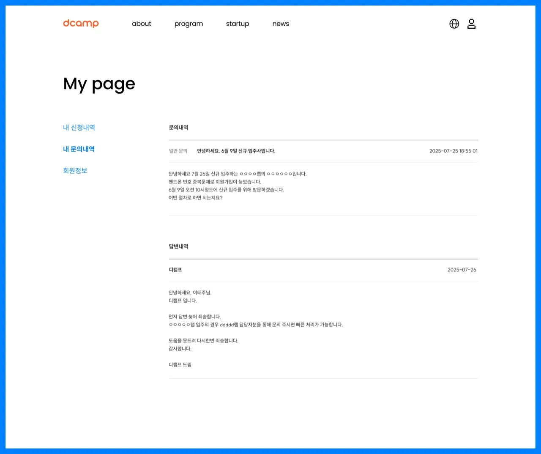Open the about menu
Image resolution: width=541 pixels, height=454 pixels.
pyautogui.click(x=141, y=24)
